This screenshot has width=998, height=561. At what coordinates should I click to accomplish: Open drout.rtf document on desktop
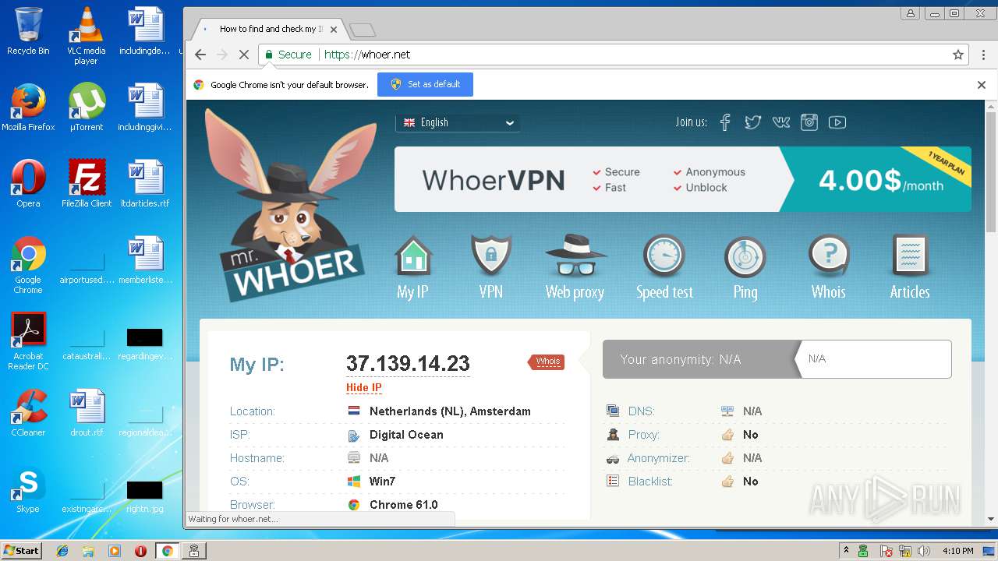tap(86, 413)
